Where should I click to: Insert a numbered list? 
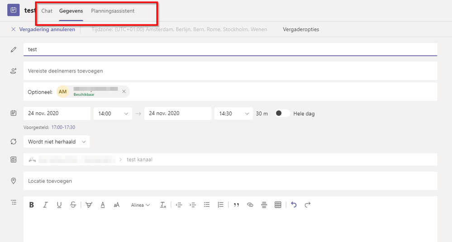(x=220, y=205)
